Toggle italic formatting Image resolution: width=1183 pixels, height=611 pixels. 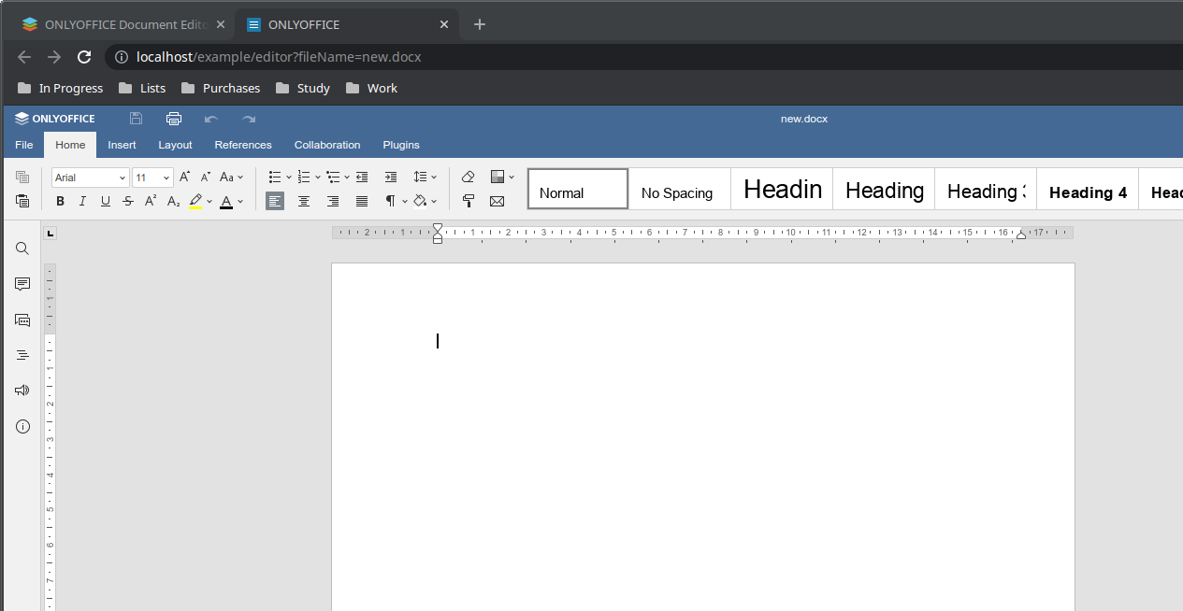pyautogui.click(x=82, y=201)
